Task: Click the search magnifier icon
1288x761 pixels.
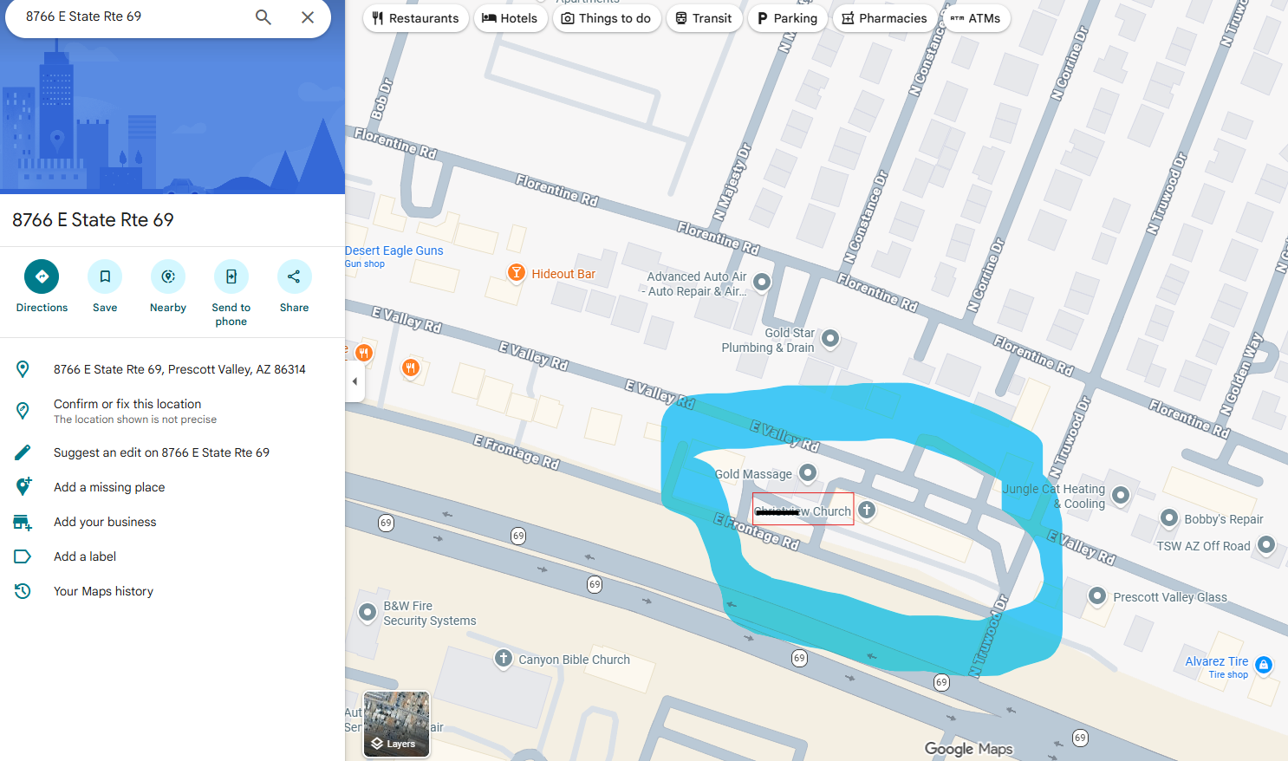Action: [x=263, y=17]
